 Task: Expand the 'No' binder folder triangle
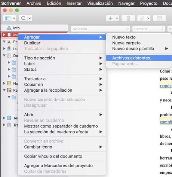click(4, 83)
